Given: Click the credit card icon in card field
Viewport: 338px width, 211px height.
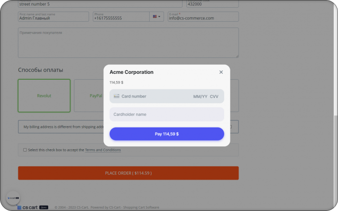Looking at the screenshot, I should [x=116, y=96].
